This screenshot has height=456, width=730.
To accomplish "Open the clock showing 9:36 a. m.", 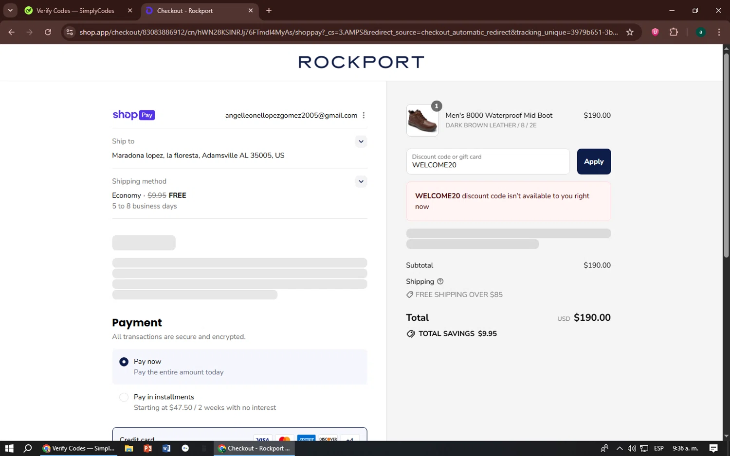I will click(685, 448).
